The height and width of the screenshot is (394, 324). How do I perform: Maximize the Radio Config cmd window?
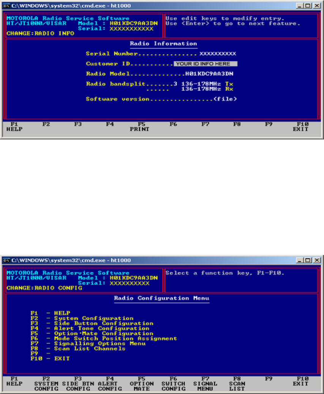308,260
